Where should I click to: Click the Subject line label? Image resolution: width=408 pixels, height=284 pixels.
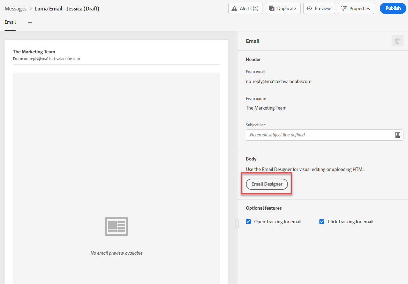coord(256,125)
